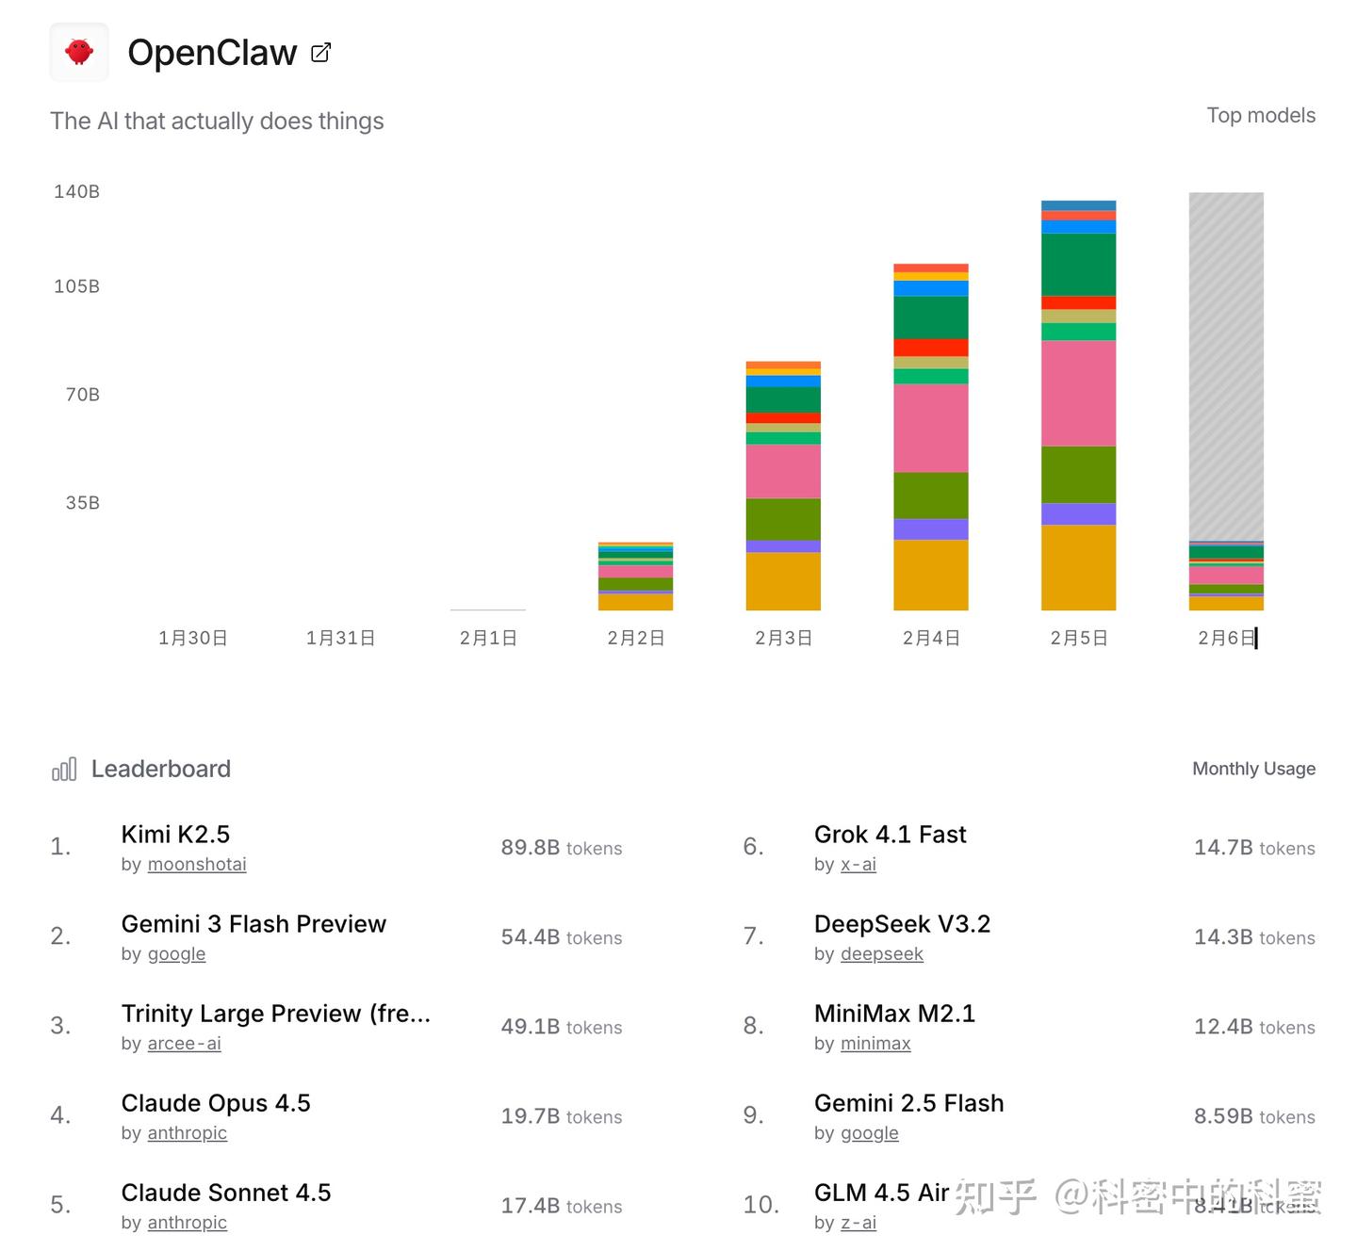Visit the minimax author link
The image size is (1357, 1251).
click(875, 1043)
